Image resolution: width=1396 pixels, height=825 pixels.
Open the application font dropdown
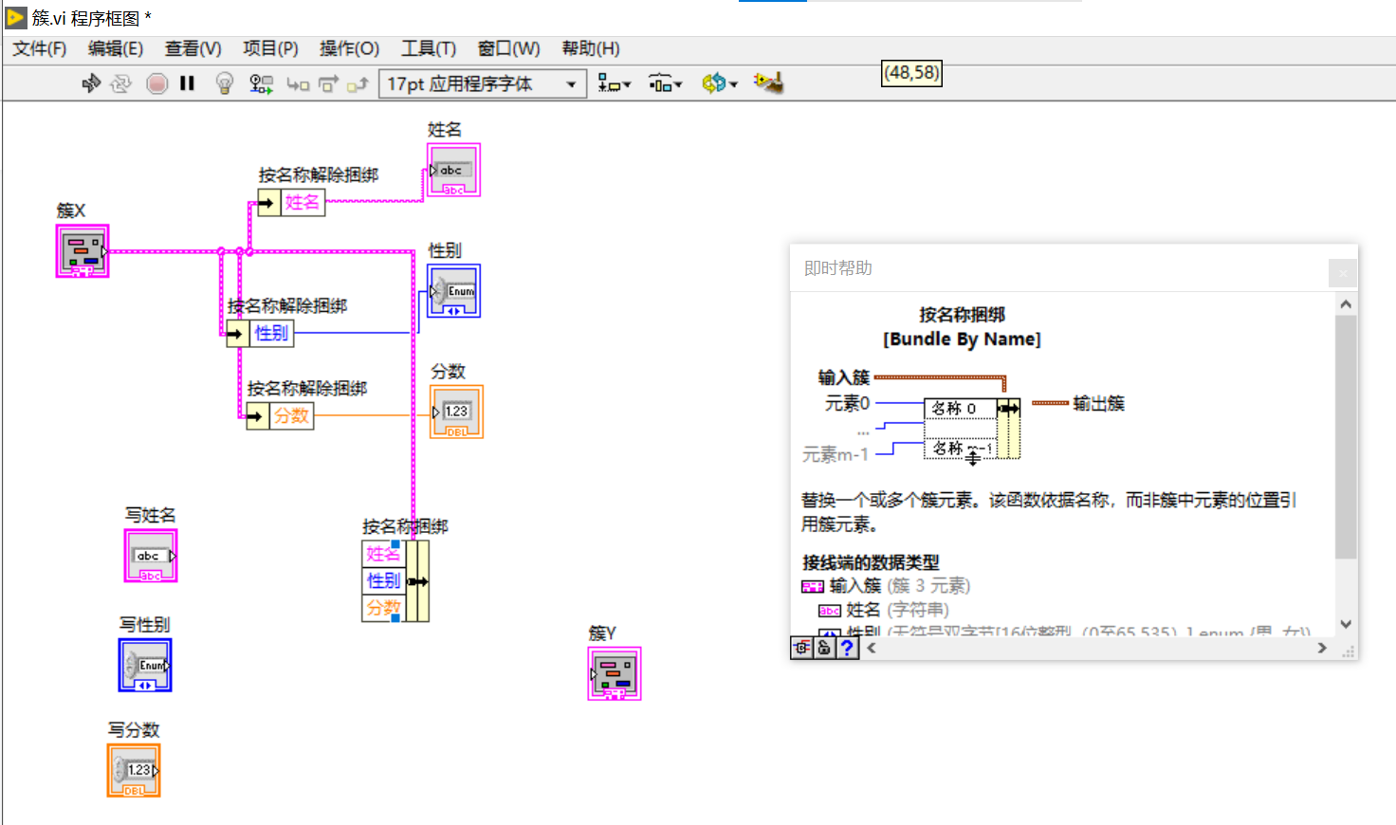569,83
